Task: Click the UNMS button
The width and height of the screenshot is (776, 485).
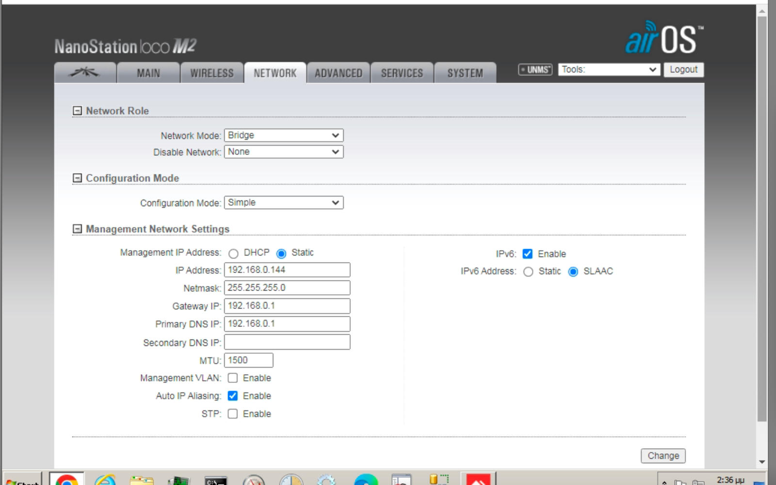Action: point(535,70)
